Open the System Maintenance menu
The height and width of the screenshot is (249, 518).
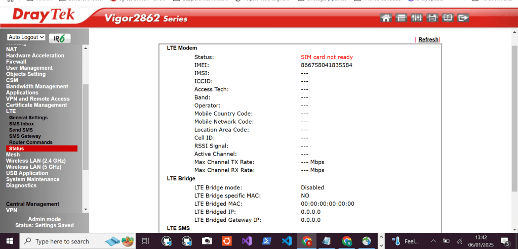point(33,179)
